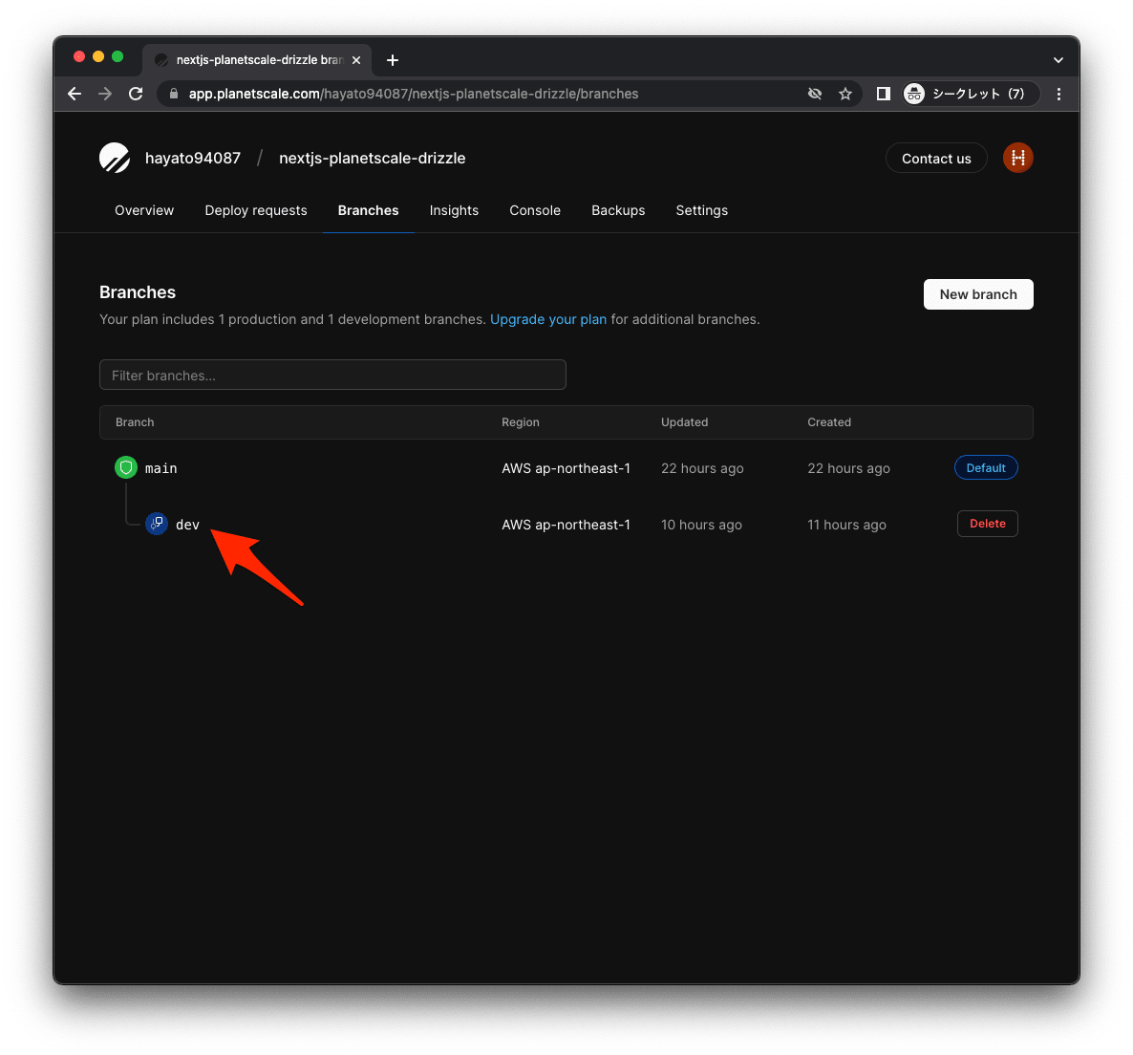Open the Deploy requests tab
This screenshot has width=1133, height=1055.
click(x=256, y=210)
